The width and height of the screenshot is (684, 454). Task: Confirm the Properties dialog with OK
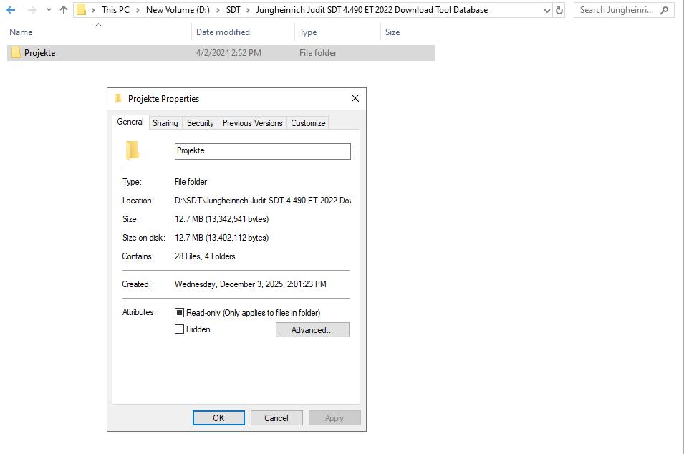tap(218, 417)
